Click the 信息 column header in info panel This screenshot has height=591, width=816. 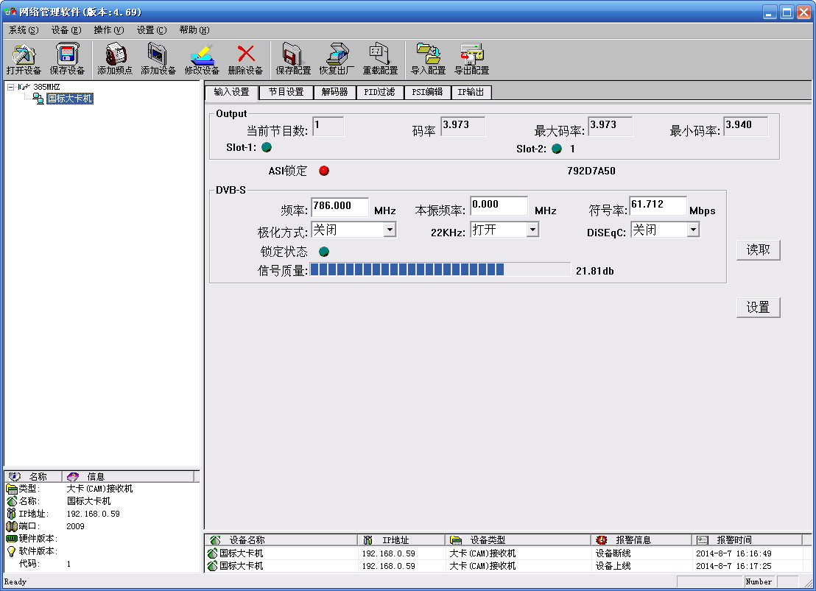(128, 476)
